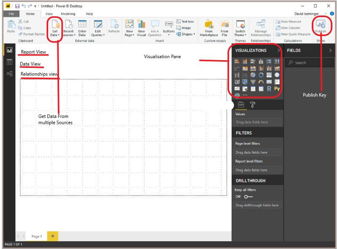
Task: Collapse the Fields pane chevron
Action: coord(330,50)
